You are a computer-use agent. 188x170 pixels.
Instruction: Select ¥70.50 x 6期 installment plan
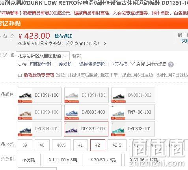pyautogui.click(x=103, y=160)
